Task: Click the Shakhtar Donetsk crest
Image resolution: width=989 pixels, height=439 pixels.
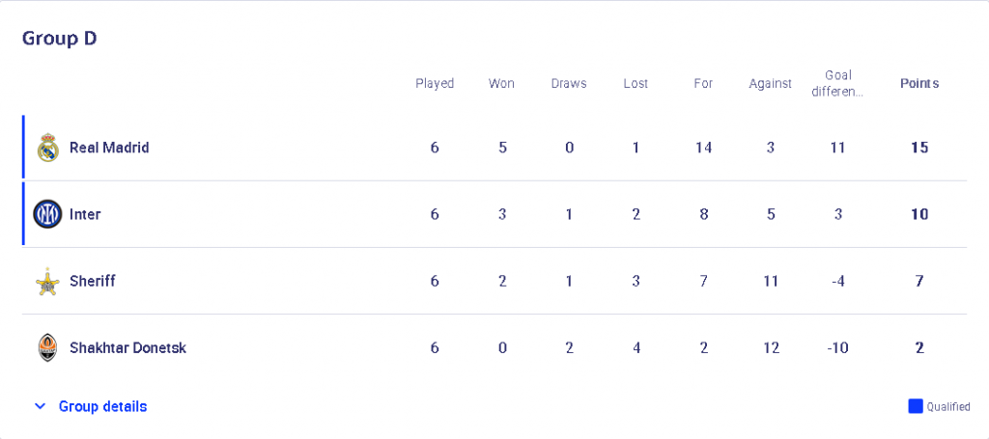Action: point(48,347)
